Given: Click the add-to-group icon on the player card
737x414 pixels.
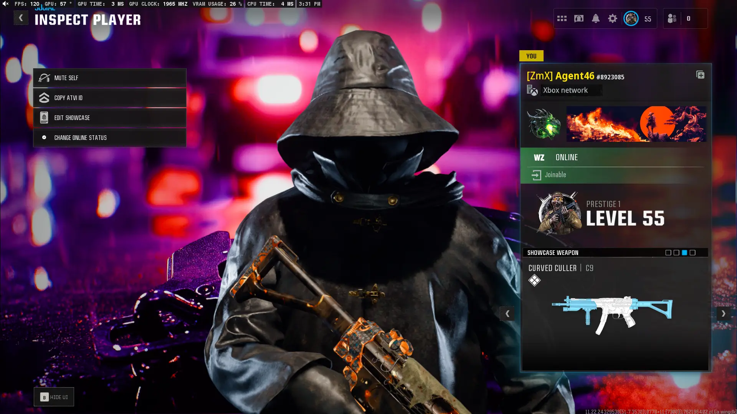Looking at the screenshot, I should click(x=700, y=75).
